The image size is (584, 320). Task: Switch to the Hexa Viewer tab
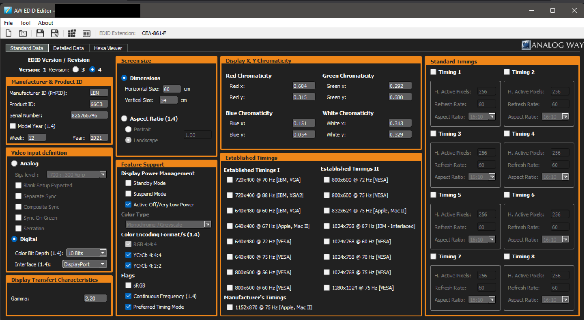[x=108, y=48]
